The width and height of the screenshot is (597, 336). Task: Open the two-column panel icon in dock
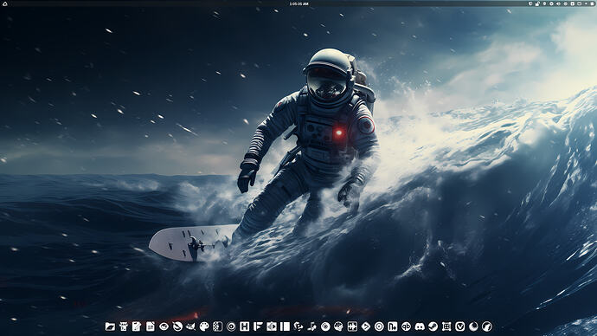click(x=285, y=326)
